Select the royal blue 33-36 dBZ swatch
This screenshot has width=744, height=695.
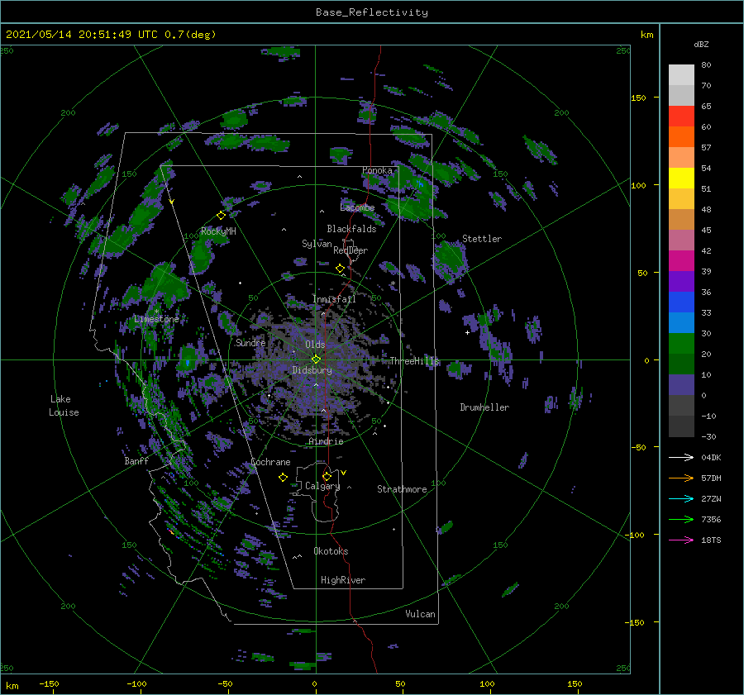coord(681,302)
